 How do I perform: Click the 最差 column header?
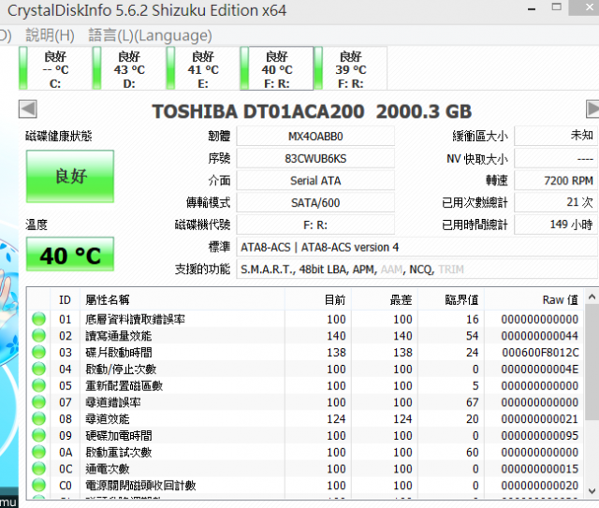[x=385, y=299]
